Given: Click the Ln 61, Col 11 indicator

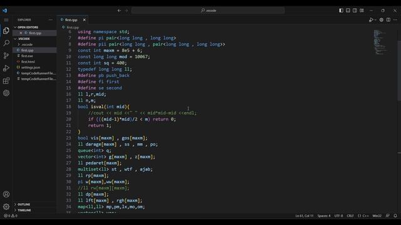Looking at the screenshot, I should [305, 216].
